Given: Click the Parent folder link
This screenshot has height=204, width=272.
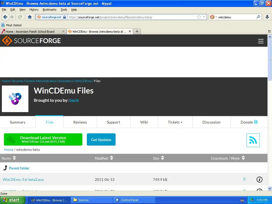Looking at the screenshot, I should pyautogui.click(x=19, y=168).
